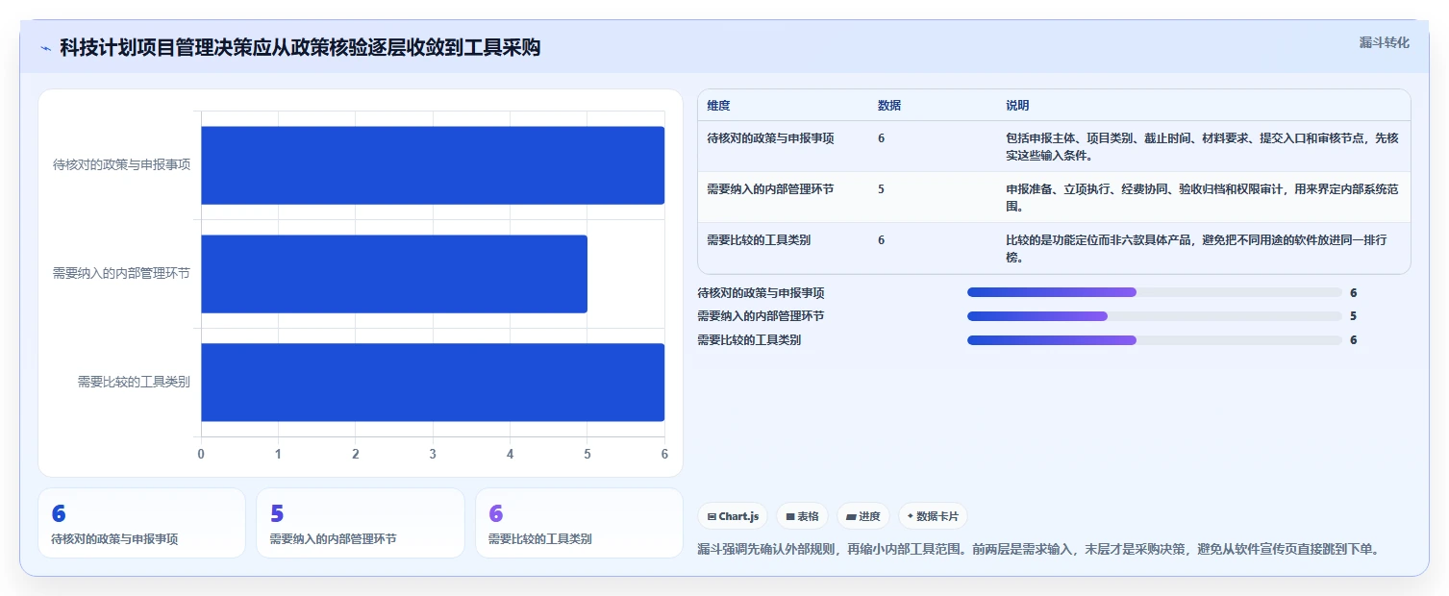
Task: Click chart axis label 需要比较的工具类别
Action: 134,382
